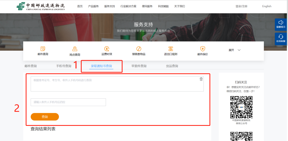Switch to the 苹果件查询 tab
The width and height of the screenshot is (288, 141).
point(139,66)
